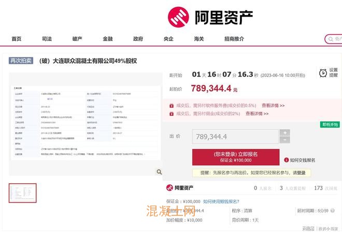Click the magnifier zoom icon on image
Screen dimensions: 342x233
coord(159,172)
